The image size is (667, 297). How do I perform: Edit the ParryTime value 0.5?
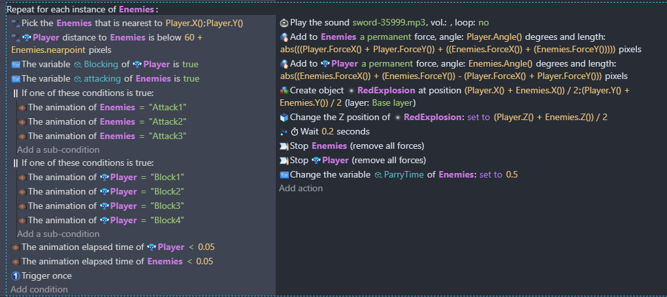(512, 175)
